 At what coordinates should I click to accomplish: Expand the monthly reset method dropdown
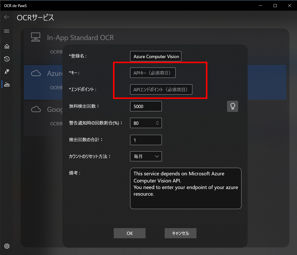[146, 156]
